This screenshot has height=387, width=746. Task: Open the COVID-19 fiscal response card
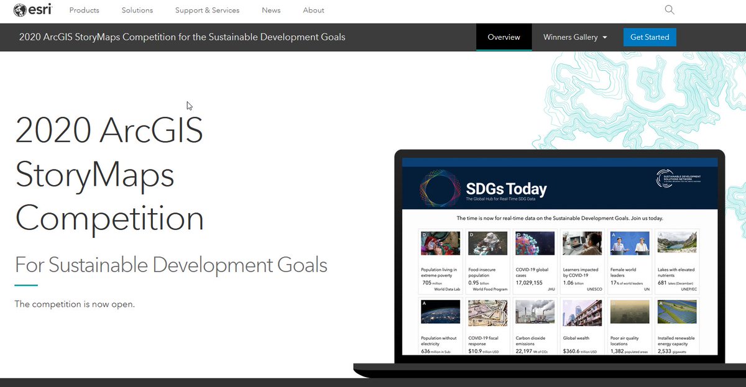(x=488, y=326)
